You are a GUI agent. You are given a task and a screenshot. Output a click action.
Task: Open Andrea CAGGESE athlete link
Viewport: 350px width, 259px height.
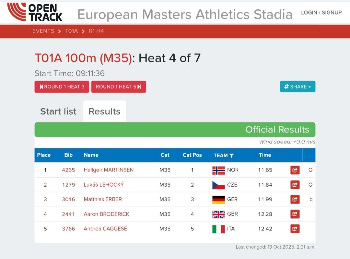105,229
